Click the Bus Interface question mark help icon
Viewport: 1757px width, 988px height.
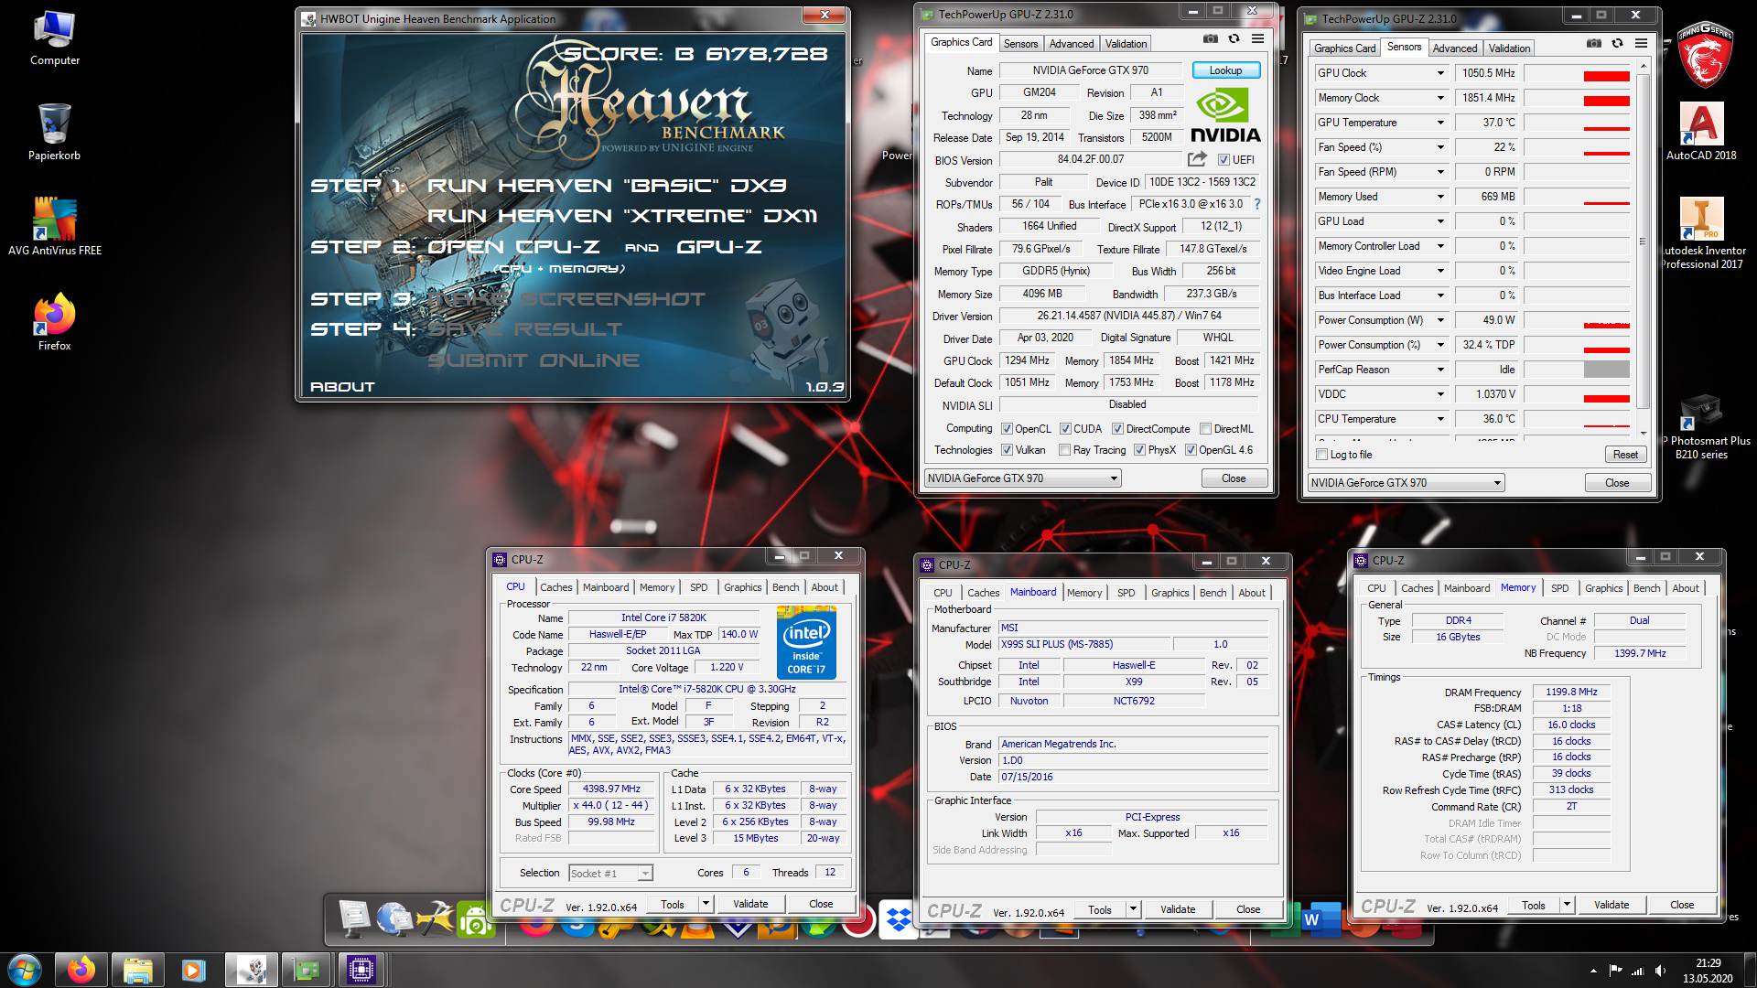1256,204
